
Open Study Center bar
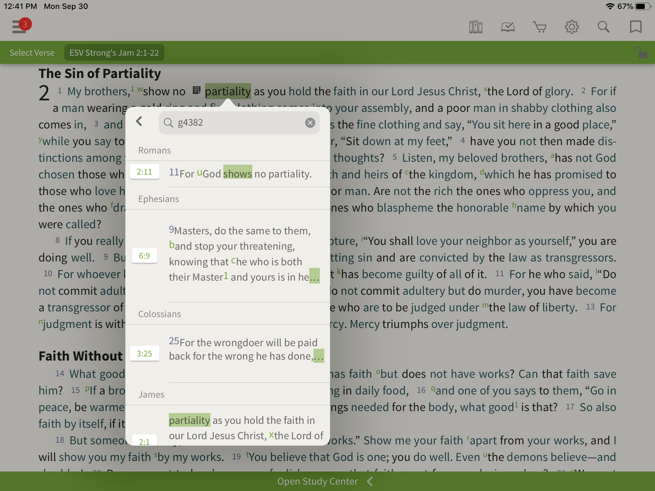coord(327,481)
